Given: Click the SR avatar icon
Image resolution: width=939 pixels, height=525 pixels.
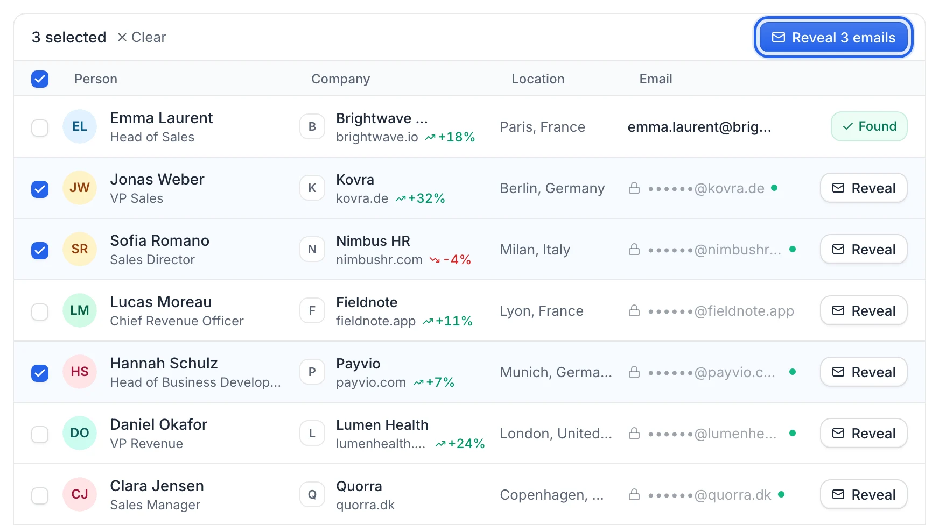Looking at the screenshot, I should 80,249.
